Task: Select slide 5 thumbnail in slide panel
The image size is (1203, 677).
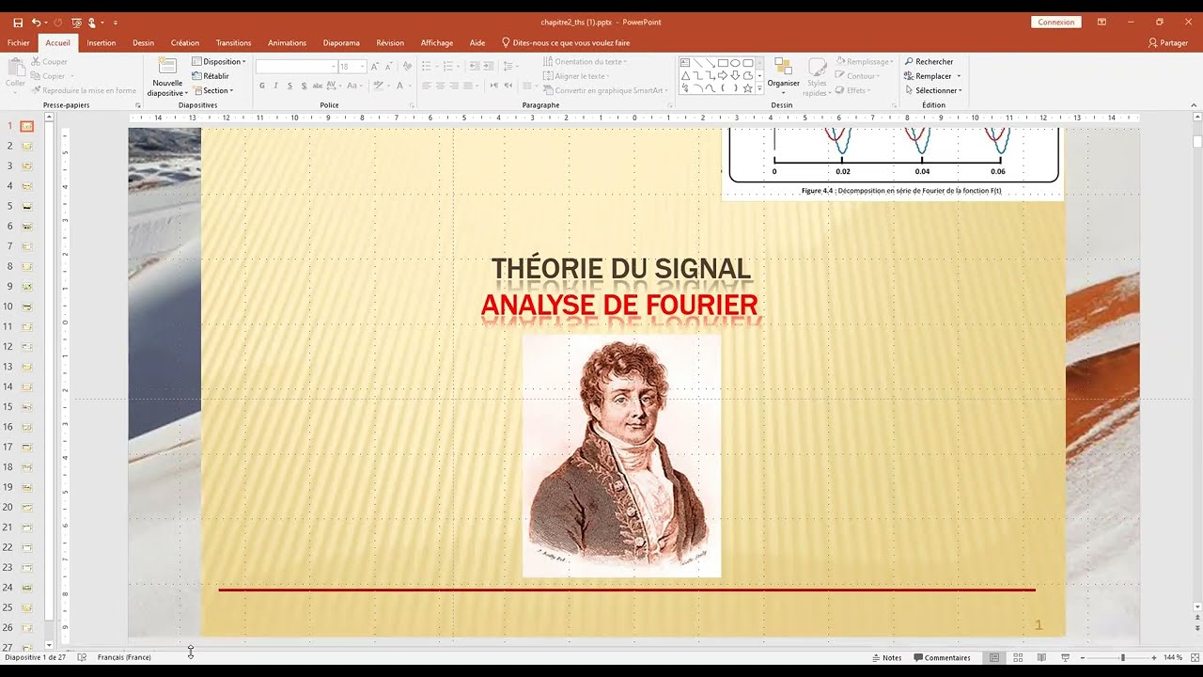Action: coord(26,206)
